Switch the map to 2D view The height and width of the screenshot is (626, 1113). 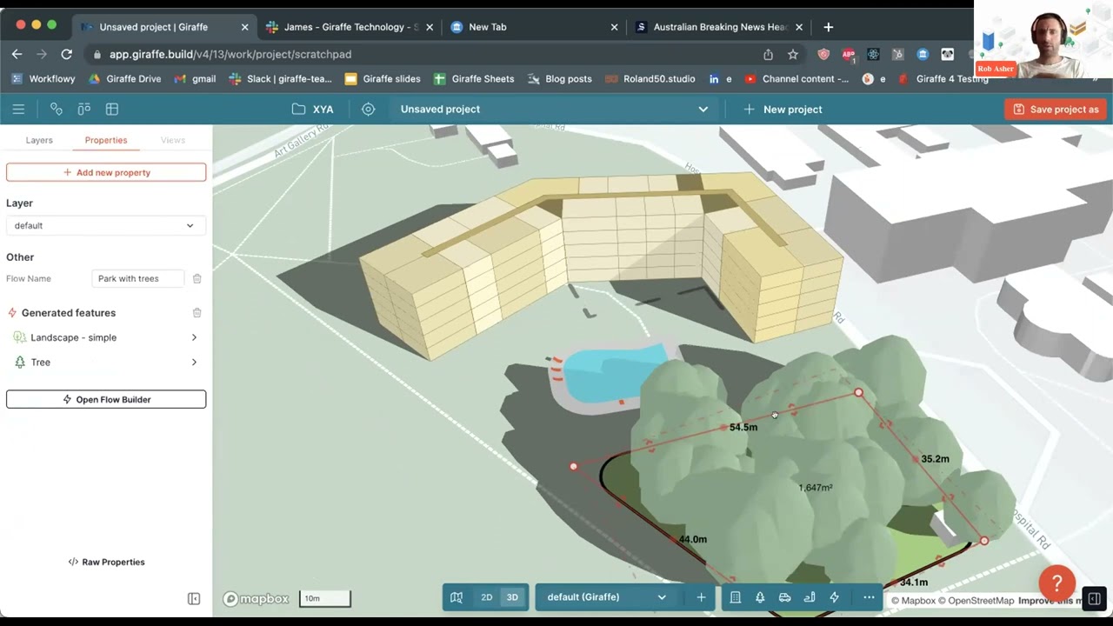487,597
